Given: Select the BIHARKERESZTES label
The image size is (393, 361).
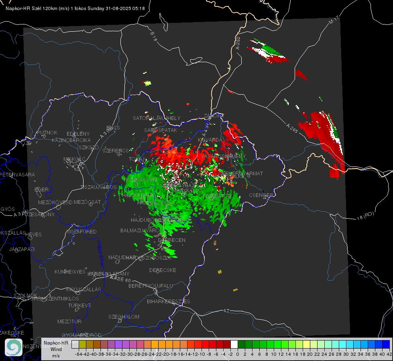Looking at the screenshot, I should 169,301.
